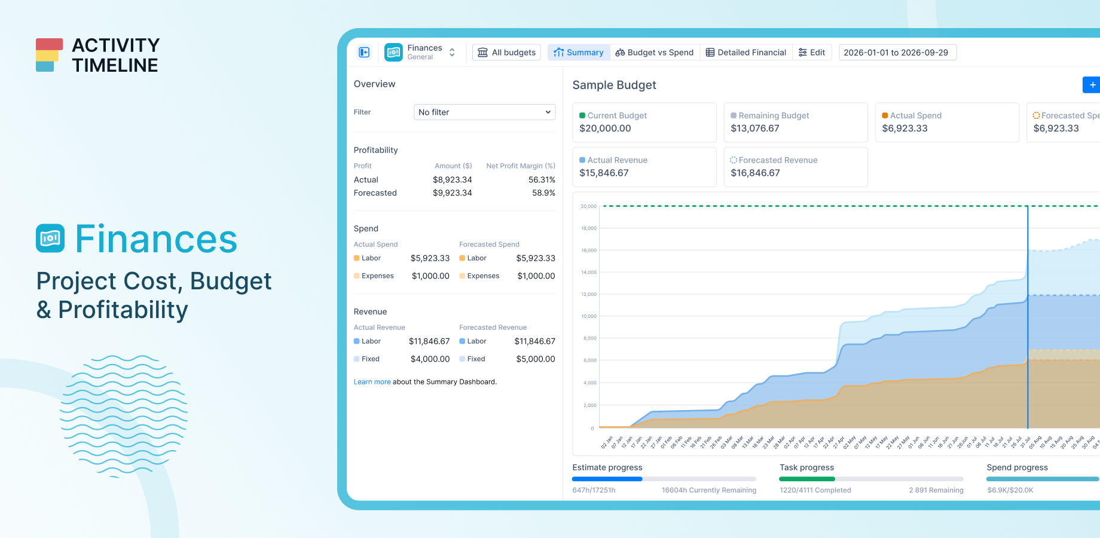Click the 647h/17251h estimate label
Image resolution: width=1100 pixels, height=538 pixels.
[x=594, y=490]
